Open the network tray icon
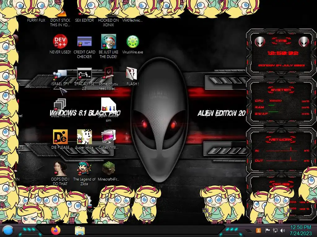317x237 pixels. pyautogui.click(x=275, y=230)
